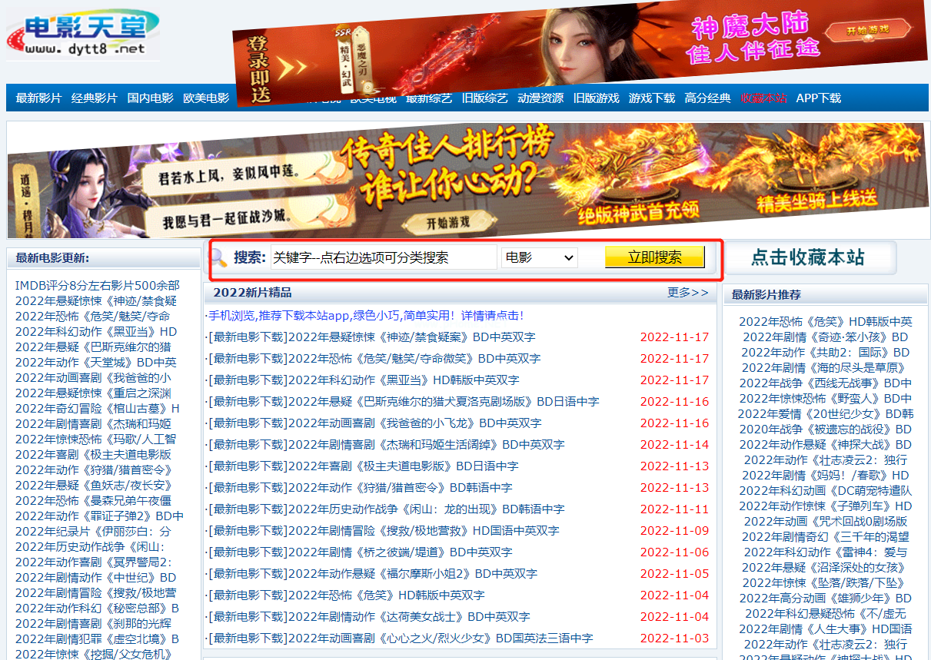Open the 《心心之火/烈火少女》 movie link
This screenshot has width=931, height=660.
[400, 638]
